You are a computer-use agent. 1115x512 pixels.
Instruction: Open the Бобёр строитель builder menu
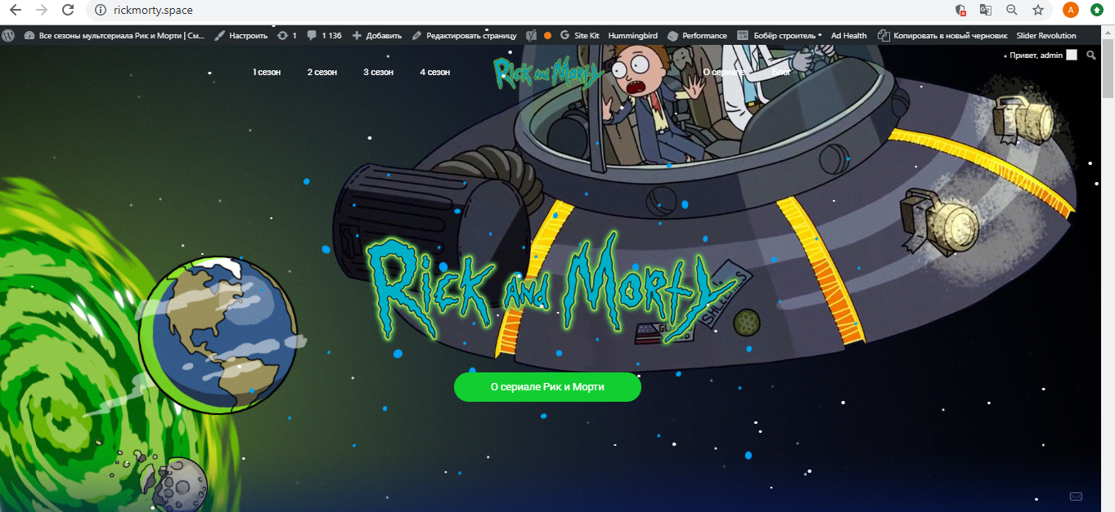[x=779, y=35]
